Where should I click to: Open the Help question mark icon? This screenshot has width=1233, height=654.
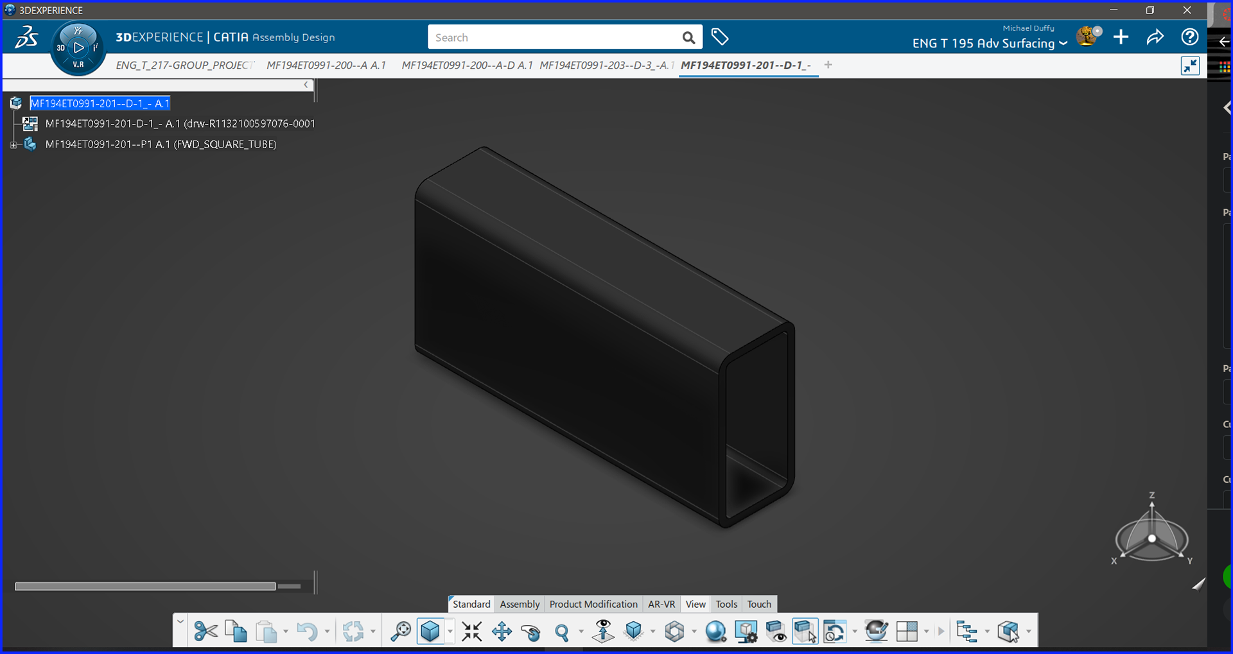(1189, 37)
